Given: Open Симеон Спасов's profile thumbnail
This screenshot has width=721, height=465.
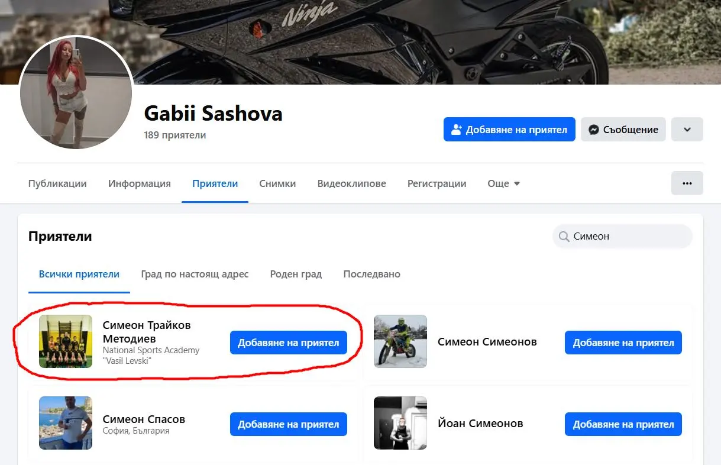Looking at the screenshot, I should click(66, 423).
